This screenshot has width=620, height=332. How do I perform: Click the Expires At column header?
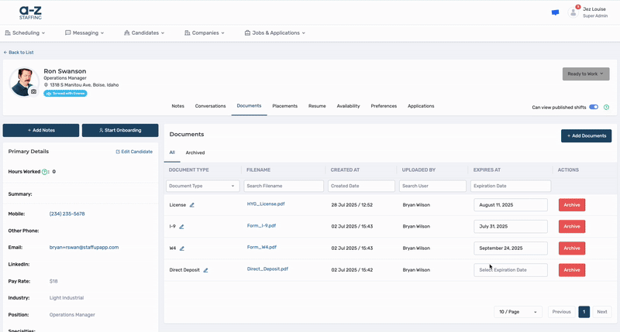(x=487, y=169)
